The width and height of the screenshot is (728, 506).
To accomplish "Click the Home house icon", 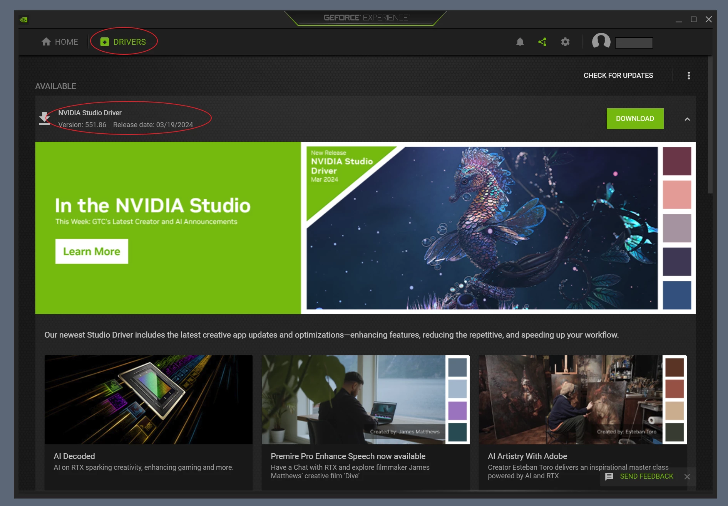I will click(x=46, y=42).
